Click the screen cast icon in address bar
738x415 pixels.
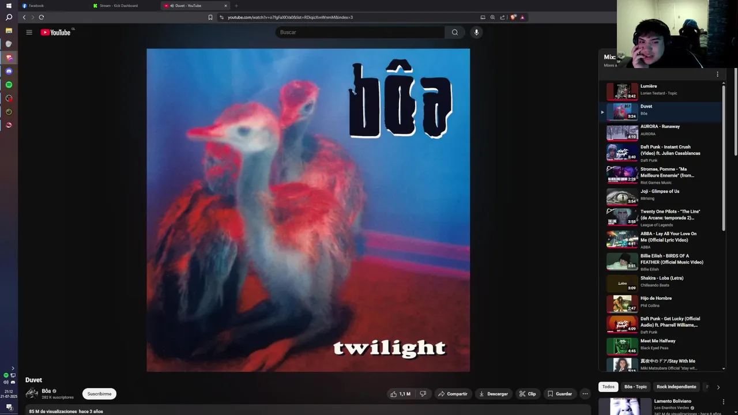point(483,17)
